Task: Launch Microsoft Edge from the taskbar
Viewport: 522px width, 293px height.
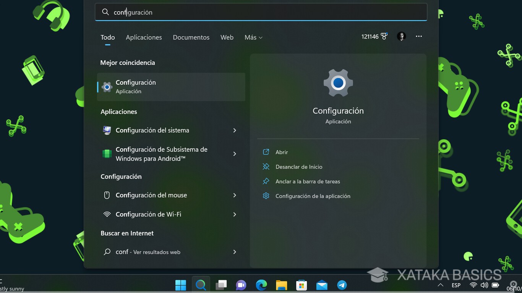Action: click(x=261, y=285)
